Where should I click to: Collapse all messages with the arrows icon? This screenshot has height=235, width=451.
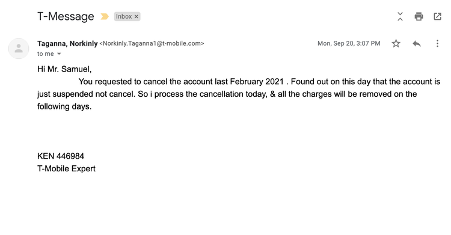click(400, 16)
